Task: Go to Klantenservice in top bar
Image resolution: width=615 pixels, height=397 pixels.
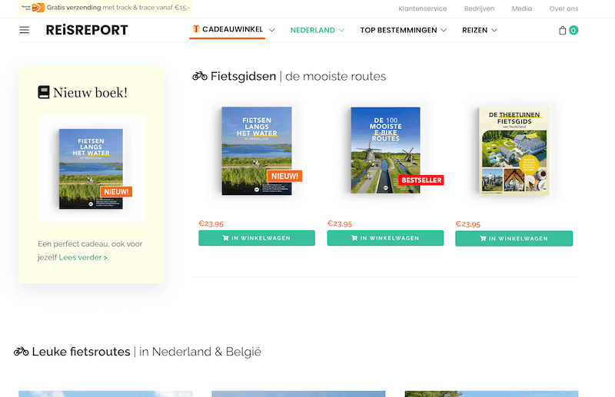Action: tap(423, 8)
